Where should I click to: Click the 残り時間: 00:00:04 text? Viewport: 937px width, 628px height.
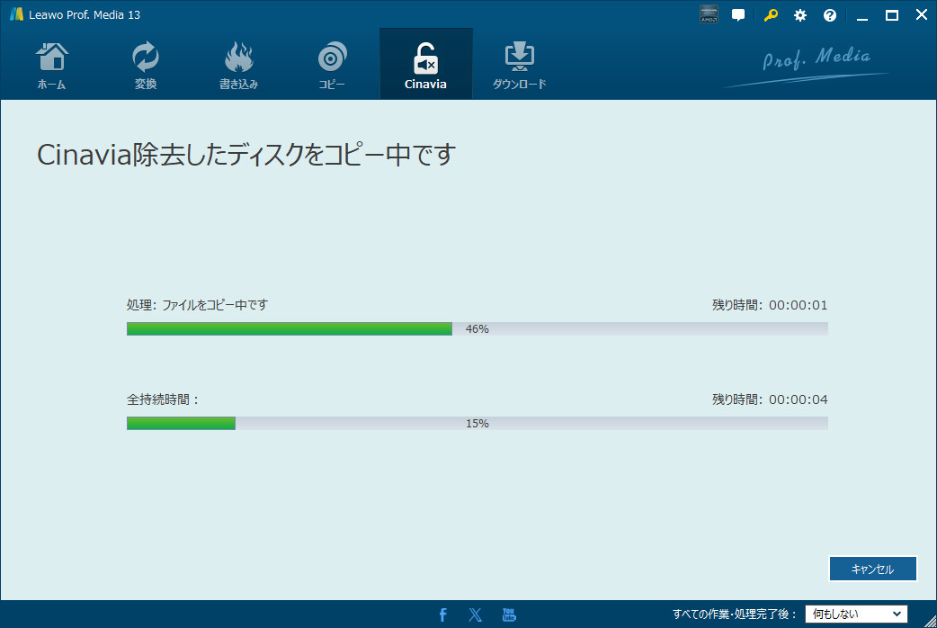pos(770,399)
